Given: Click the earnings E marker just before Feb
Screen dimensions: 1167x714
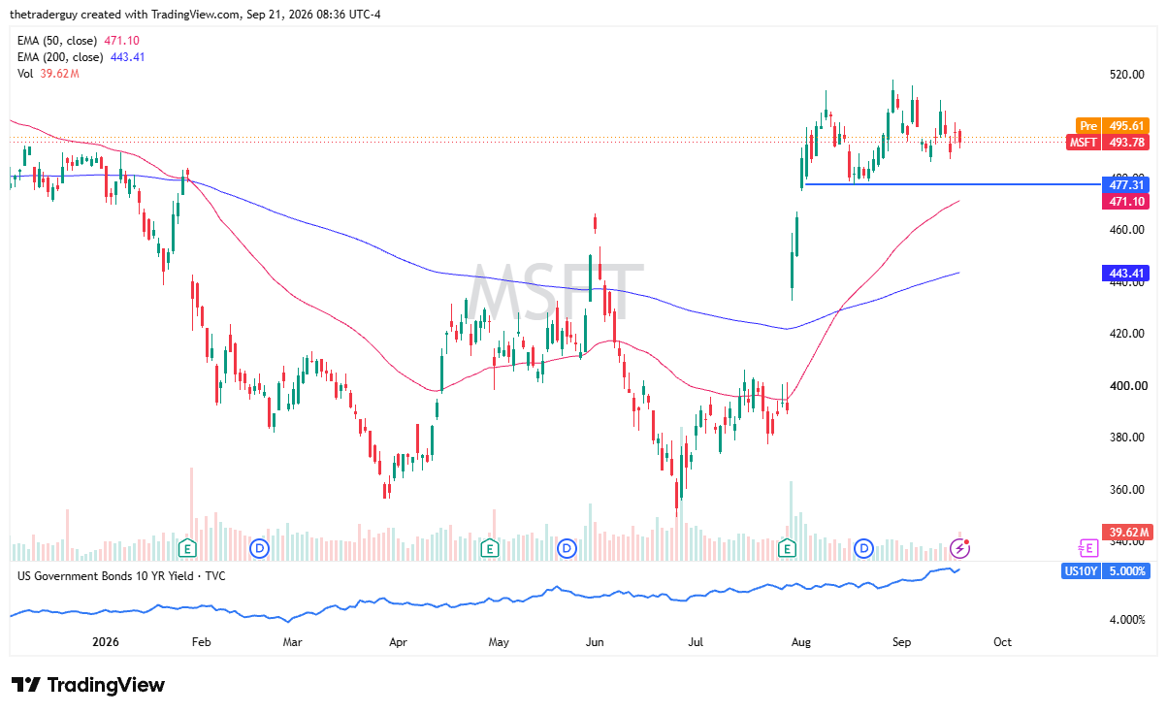Looking at the screenshot, I should [x=188, y=549].
